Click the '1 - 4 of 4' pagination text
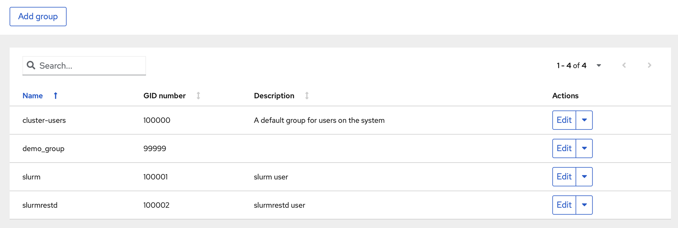Screen dimensions: 678x228 pyautogui.click(x=571, y=66)
